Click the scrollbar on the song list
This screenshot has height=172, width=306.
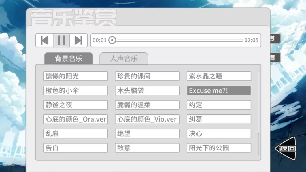(259, 102)
